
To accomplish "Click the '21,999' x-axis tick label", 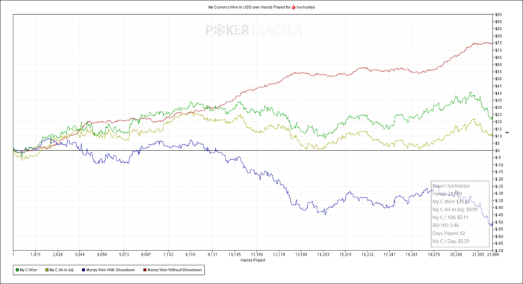I will point(492,254).
